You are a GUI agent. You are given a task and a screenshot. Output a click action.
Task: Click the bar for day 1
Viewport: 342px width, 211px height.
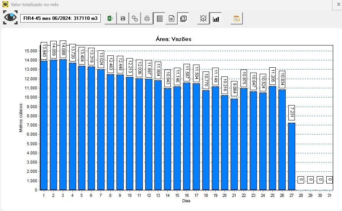[44, 126]
